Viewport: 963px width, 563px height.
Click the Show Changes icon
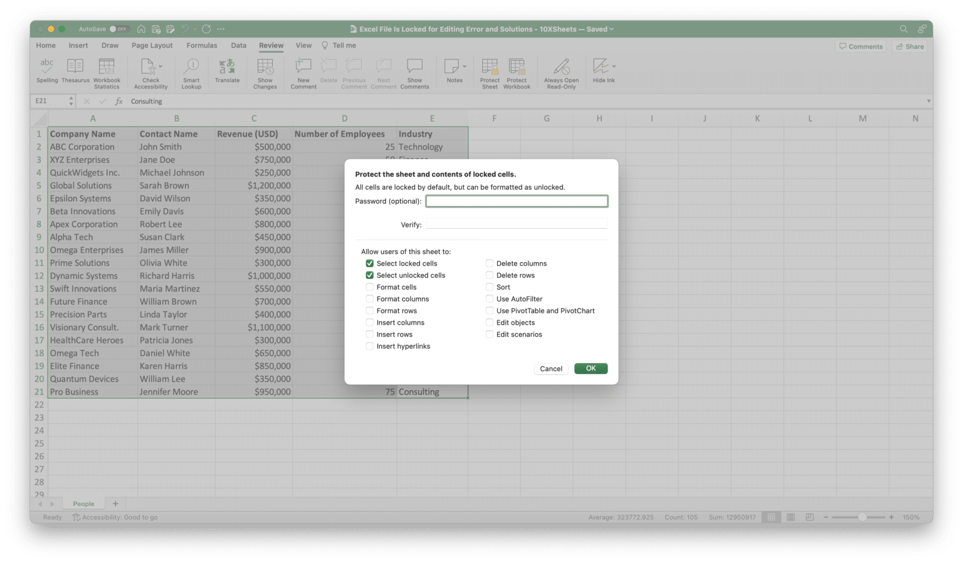point(265,70)
